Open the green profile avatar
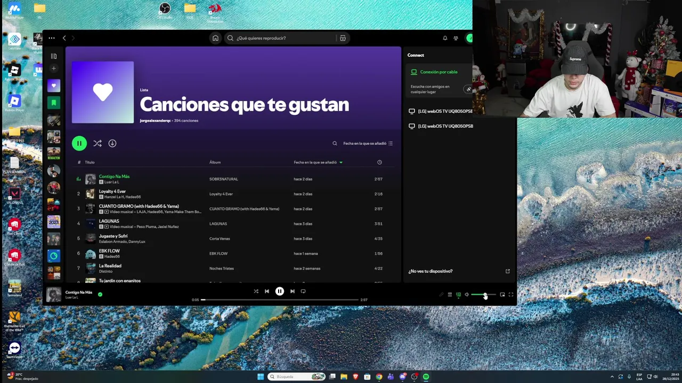This screenshot has height=383, width=682. tap(469, 38)
